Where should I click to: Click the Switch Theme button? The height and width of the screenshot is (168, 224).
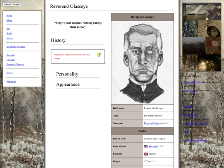pyautogui.click(x=12, y=5)
